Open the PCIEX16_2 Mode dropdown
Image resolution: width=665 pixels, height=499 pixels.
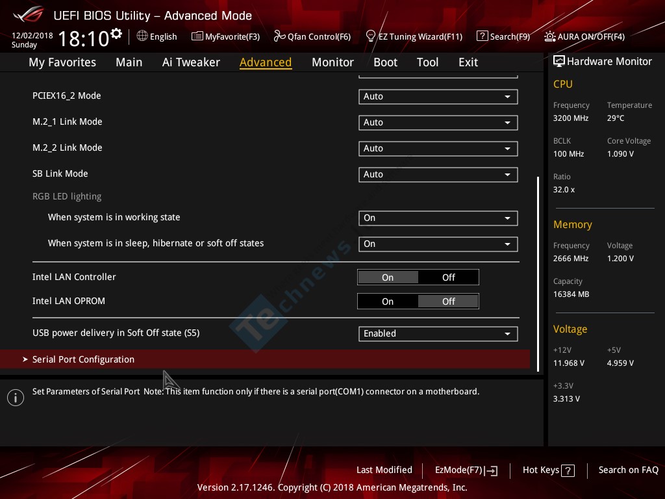coord(438,97)
